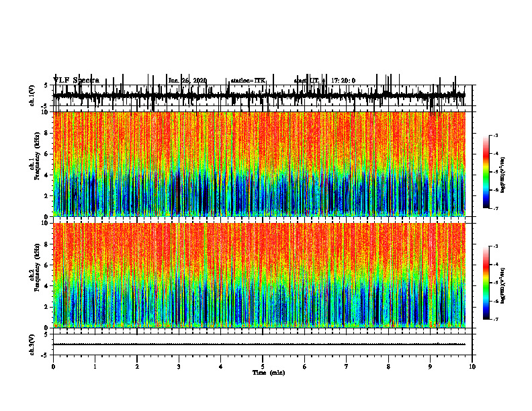Click the "3" tick label on the time axis
Screen dimensions: 532x411
coord(179,367)
